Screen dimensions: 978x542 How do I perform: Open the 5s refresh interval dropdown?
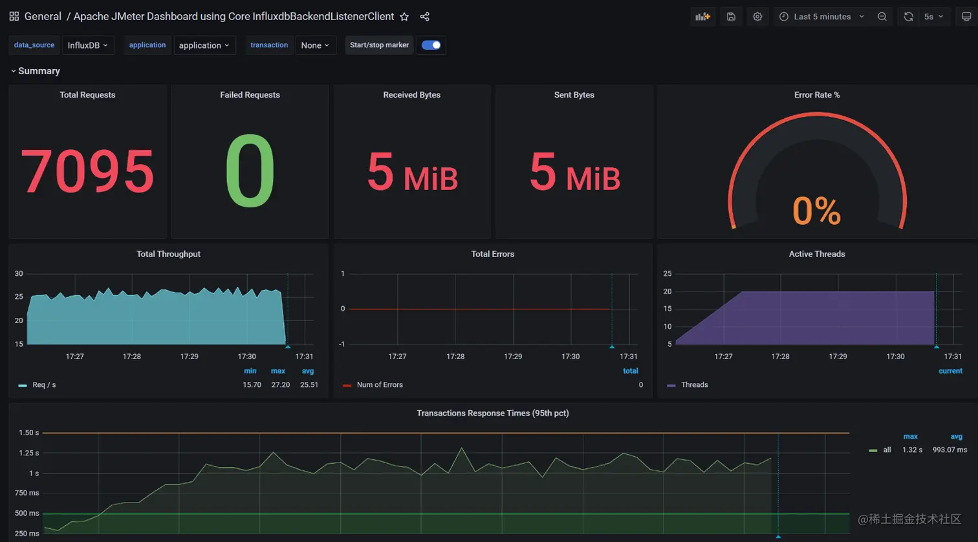934,17
